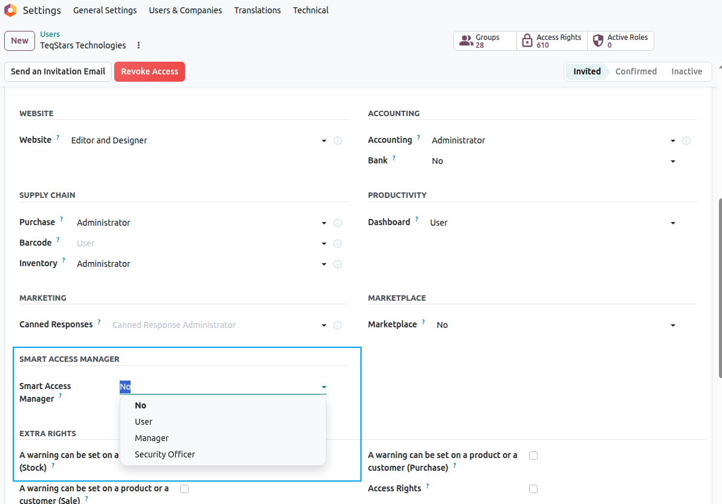Collapse the Smart Access Manager dropdown arrow
The height and width of the screenshot is (504, 722).
tap(324, 387)
